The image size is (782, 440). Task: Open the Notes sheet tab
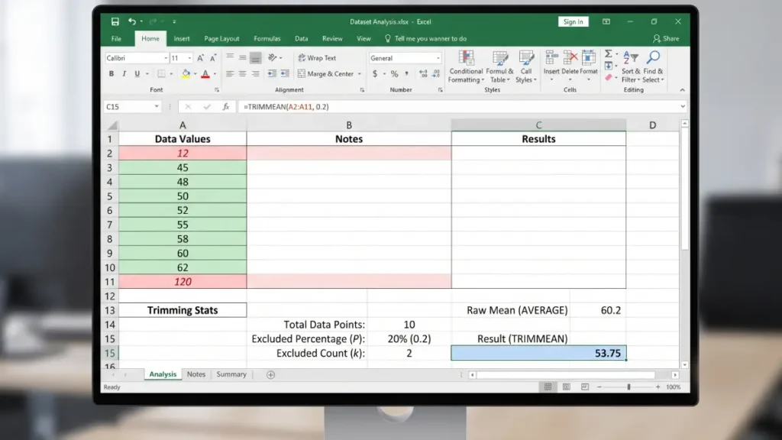click(196, 374)
